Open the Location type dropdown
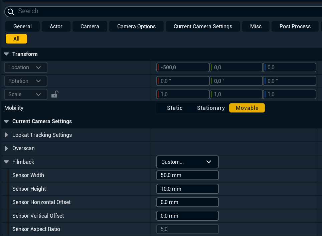322x236 pixels. point(26,67)
